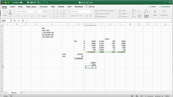173x97 pixels.
Task: Click the fx Insert Function icon
Action: click(x=23, y=20)
